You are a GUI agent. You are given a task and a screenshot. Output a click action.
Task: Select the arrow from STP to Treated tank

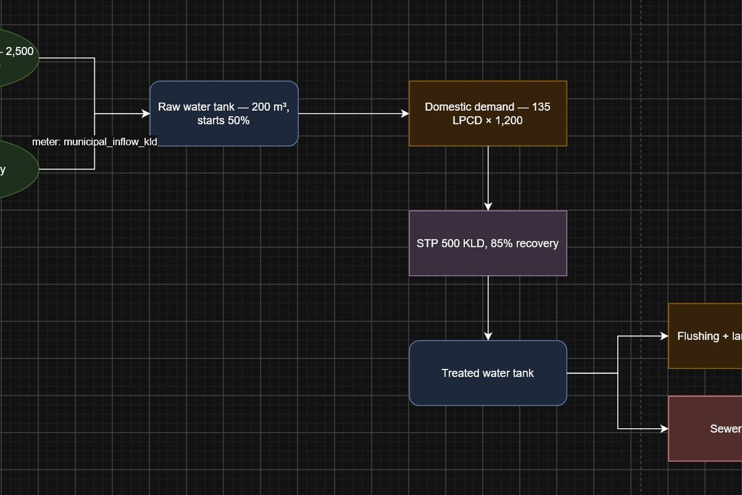pos(488,308)
